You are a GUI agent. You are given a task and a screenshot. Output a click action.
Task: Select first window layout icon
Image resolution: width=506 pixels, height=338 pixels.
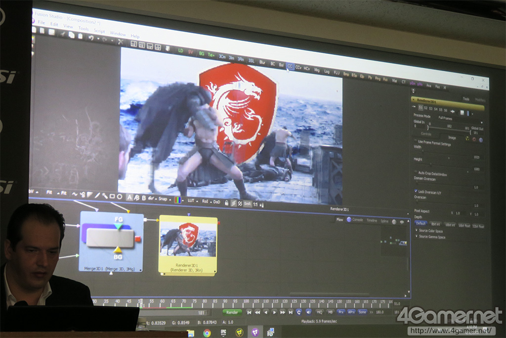[x=133, y=44]
